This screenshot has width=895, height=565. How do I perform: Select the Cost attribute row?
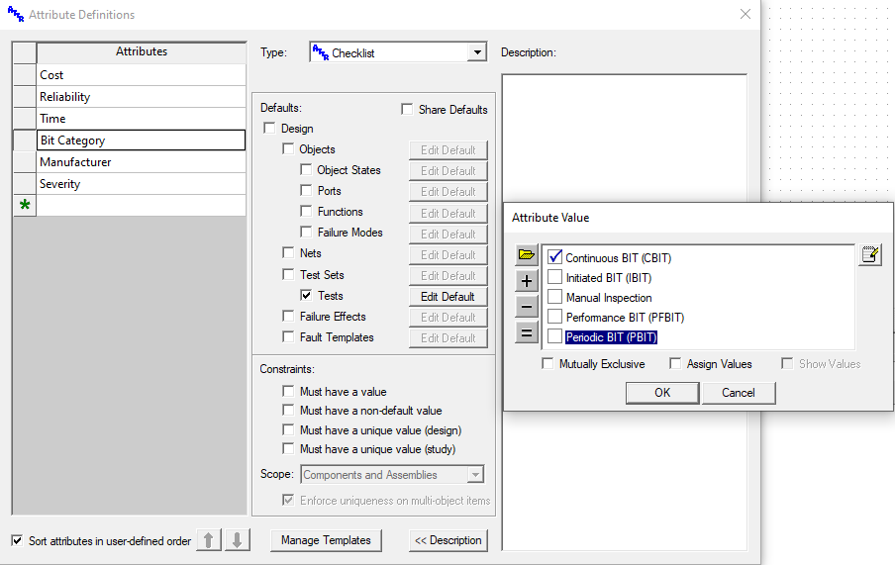(141, 75)
